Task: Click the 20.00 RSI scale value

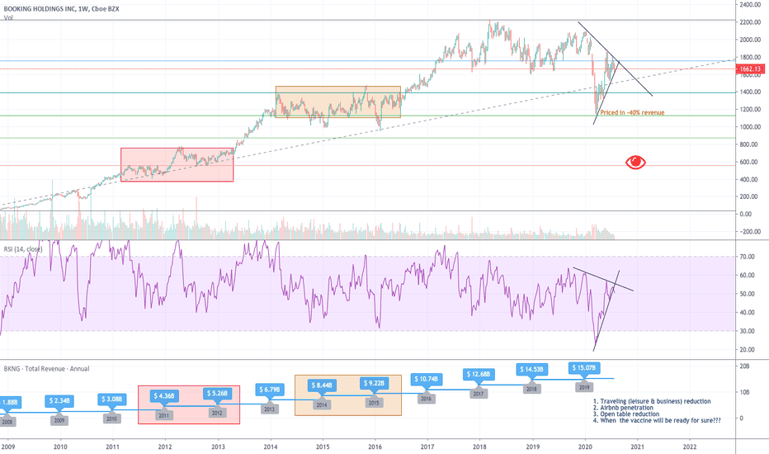Action: [747, 350]
